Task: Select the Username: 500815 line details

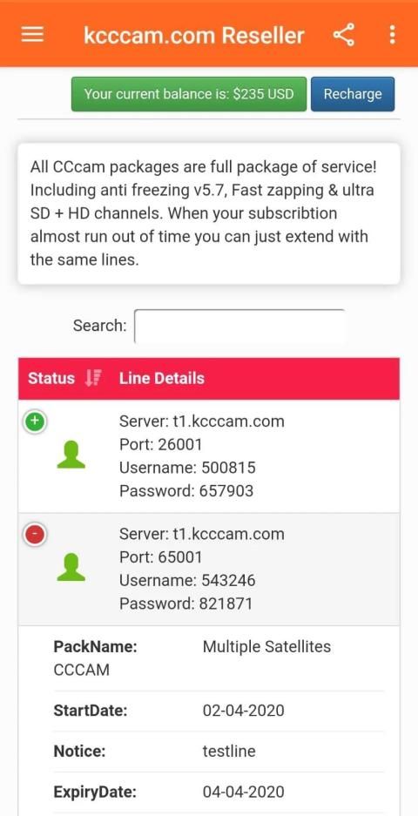Action: click(x=187, y=468)
